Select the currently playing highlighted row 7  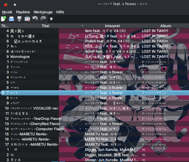click(94, 93)
